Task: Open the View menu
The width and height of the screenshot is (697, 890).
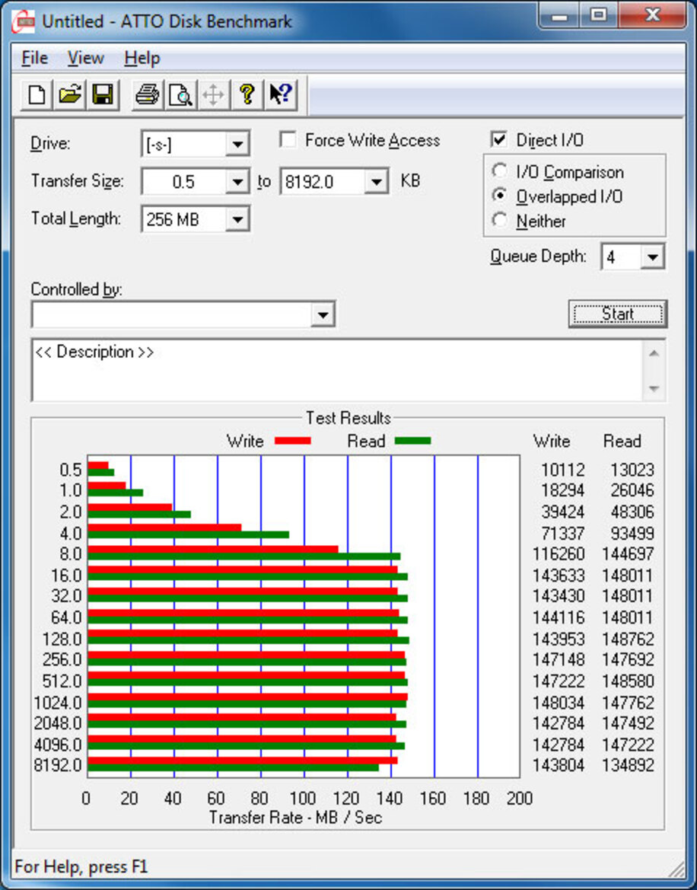Action: [x=86, y=58]
